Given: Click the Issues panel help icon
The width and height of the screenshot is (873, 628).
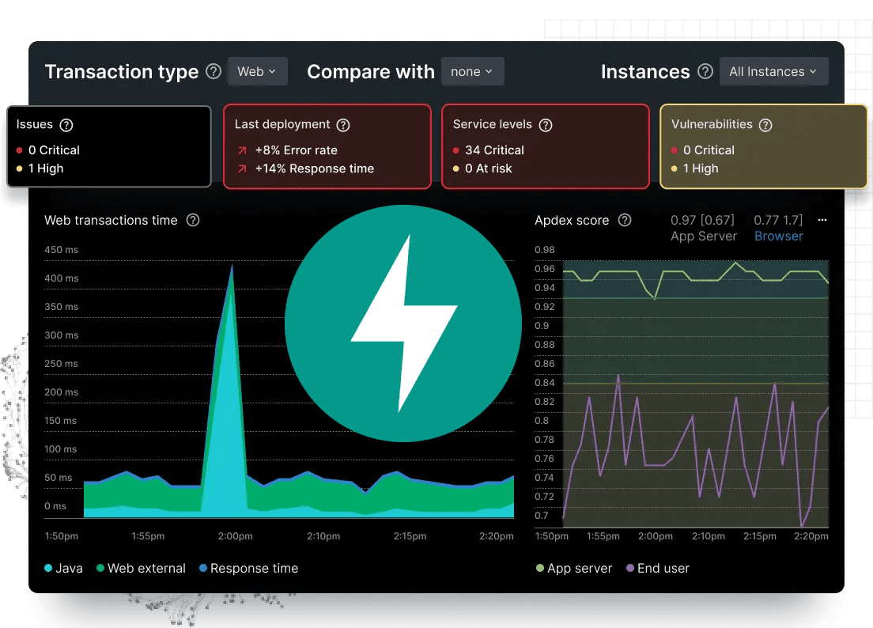Looking at the screenshot, I should 65,124.
